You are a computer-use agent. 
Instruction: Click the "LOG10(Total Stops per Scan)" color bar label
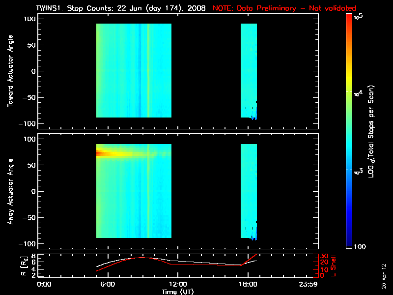[x=374, y=130]
